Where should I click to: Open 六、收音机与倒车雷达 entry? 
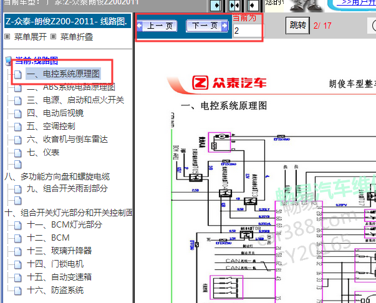(x=67, y=139)
